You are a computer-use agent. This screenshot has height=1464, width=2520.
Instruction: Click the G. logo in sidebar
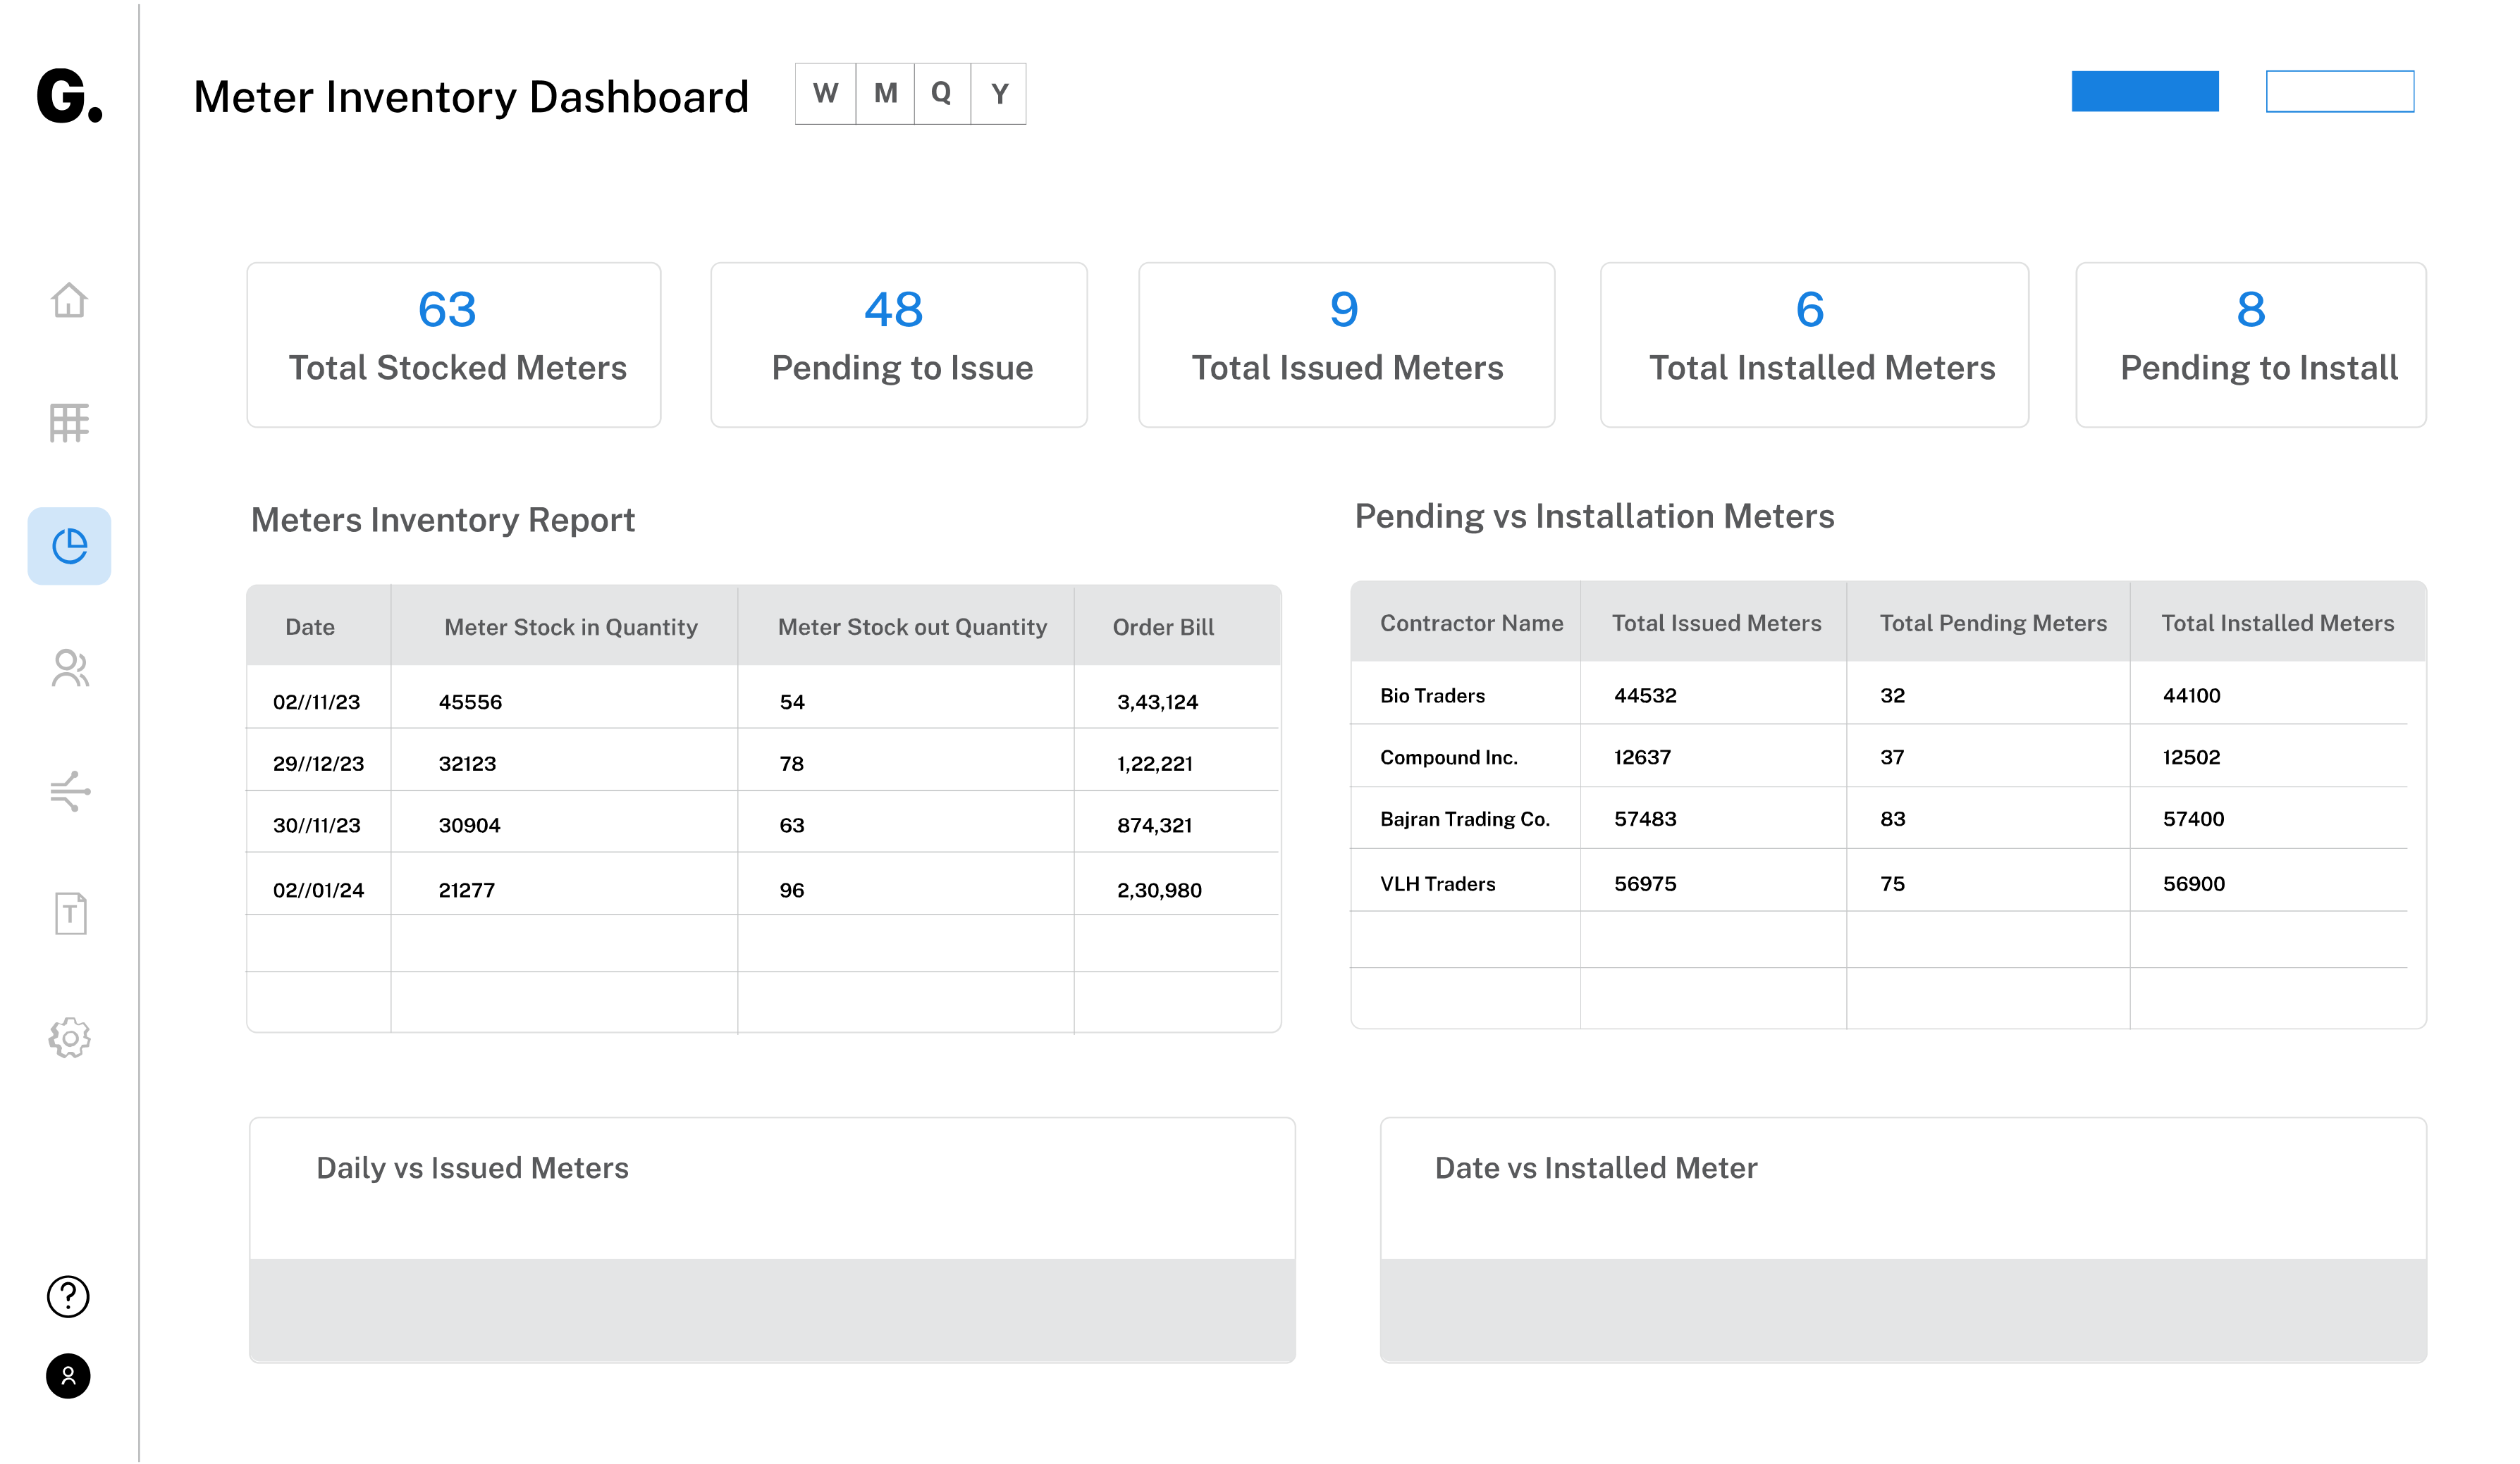(69, 96)
